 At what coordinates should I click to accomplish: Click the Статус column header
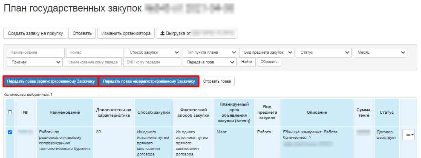pyautogui.click(x=386, y=112)
